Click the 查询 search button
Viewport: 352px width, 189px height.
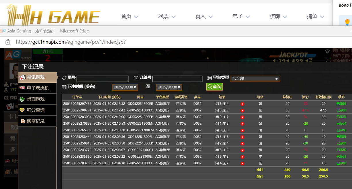pyautogui.click(x=214, y=87)
